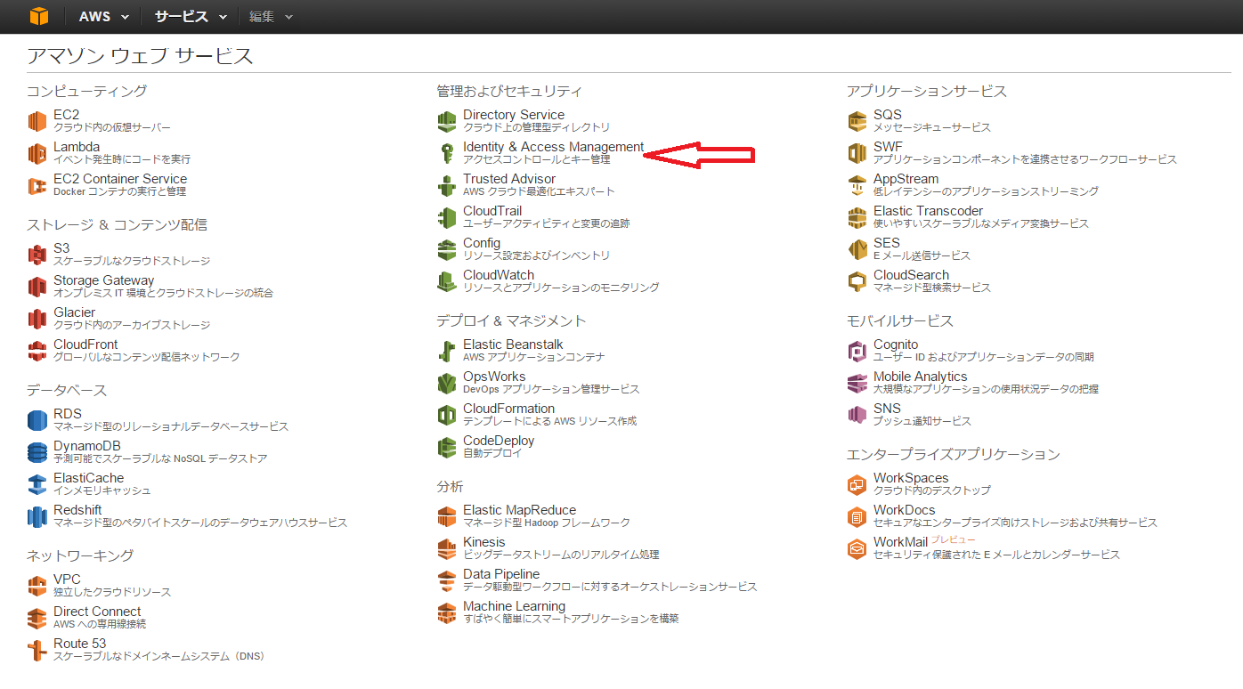Open the EC2 service icon
This screenshot has height=689, width=1243.
click(x=37, y=121)
